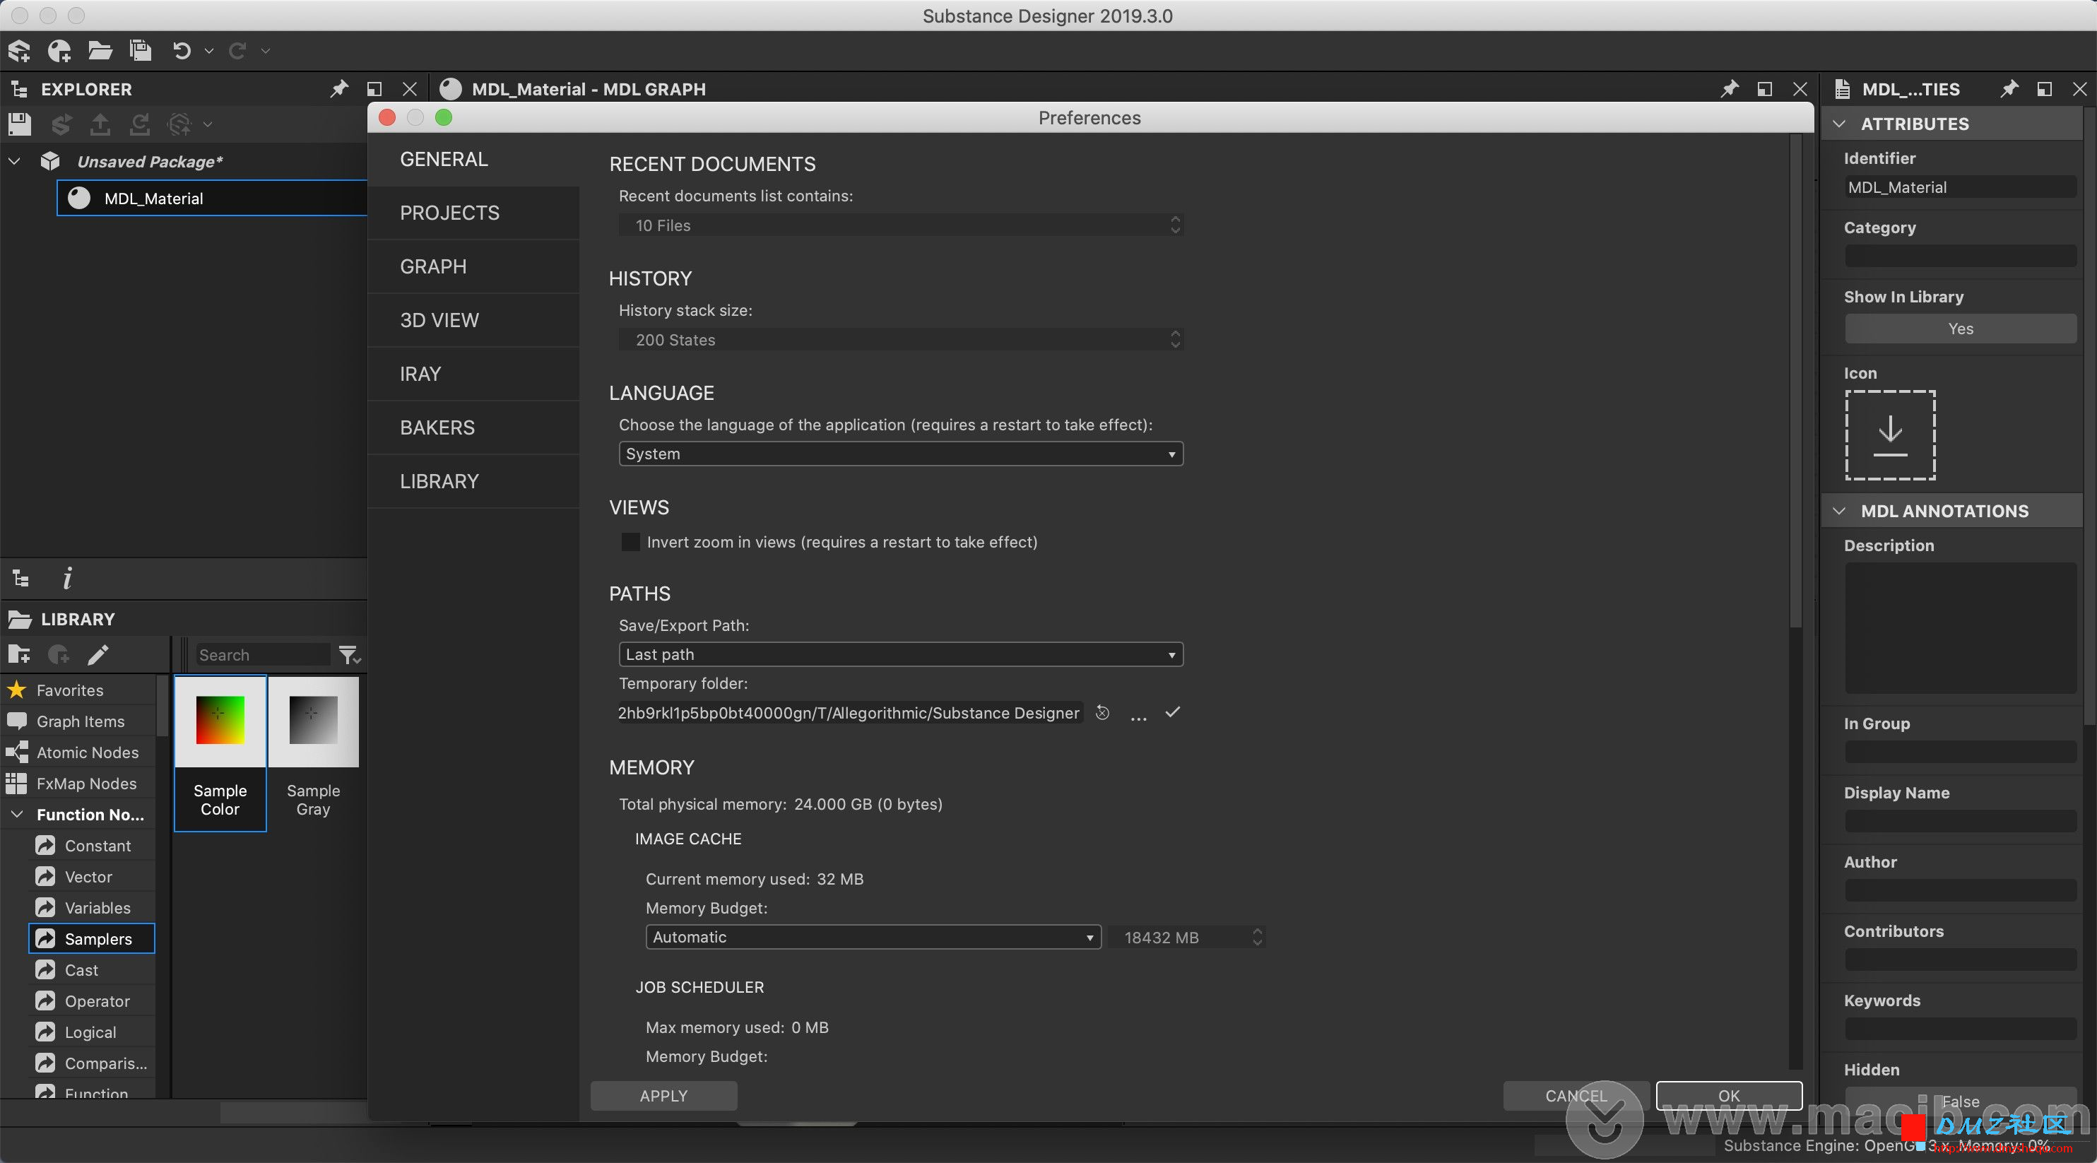Select MDL_Material in the Explorer tree

212,198
